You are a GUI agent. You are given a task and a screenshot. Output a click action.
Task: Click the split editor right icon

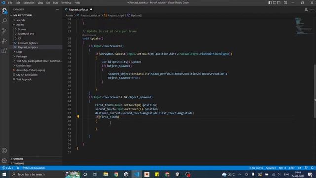click(306, 9)
